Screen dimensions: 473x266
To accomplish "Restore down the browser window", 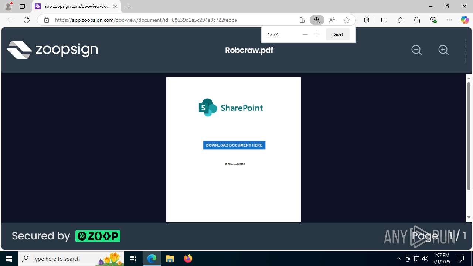I will click(447, 6).
